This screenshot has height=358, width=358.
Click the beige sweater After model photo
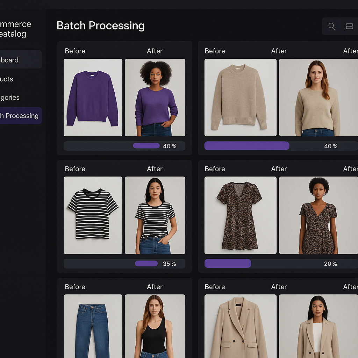click(x=318, y=98)
